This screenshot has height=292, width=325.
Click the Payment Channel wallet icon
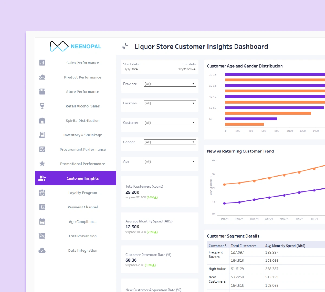(42, 207)
